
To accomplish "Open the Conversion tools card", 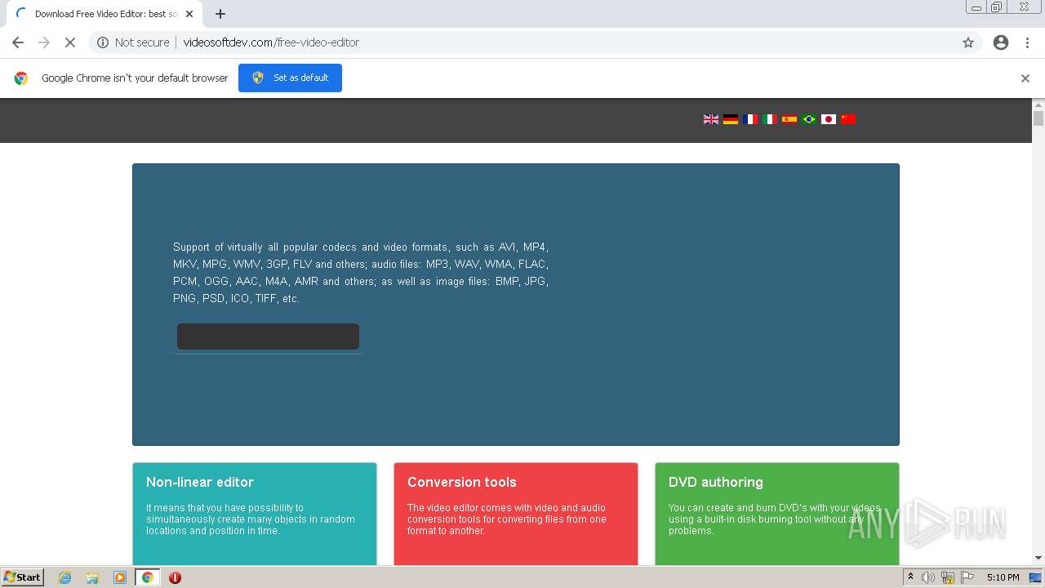I will coord(516,514).
